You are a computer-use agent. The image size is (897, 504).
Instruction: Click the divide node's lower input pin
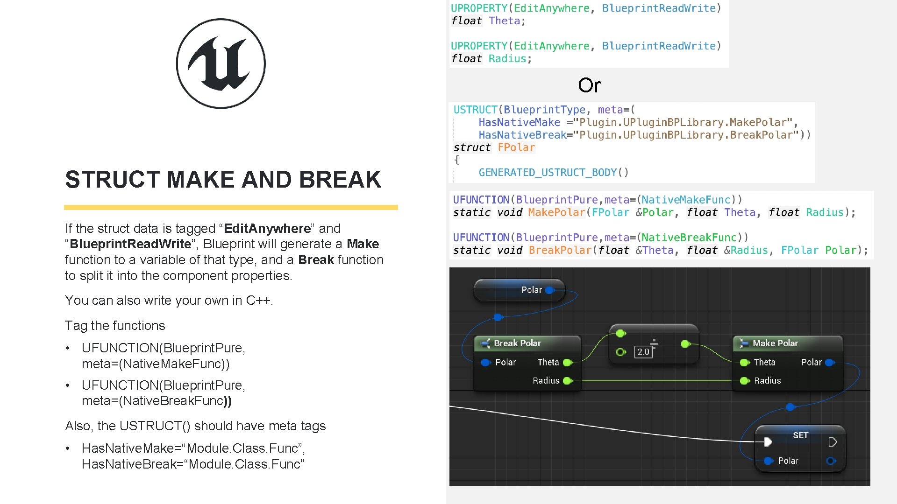pyautogui.click(x=621, y=352)
